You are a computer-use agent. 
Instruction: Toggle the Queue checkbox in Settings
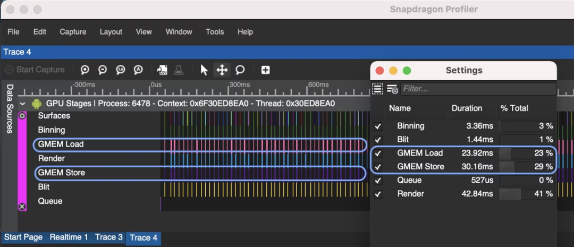(x=378, y=181)
